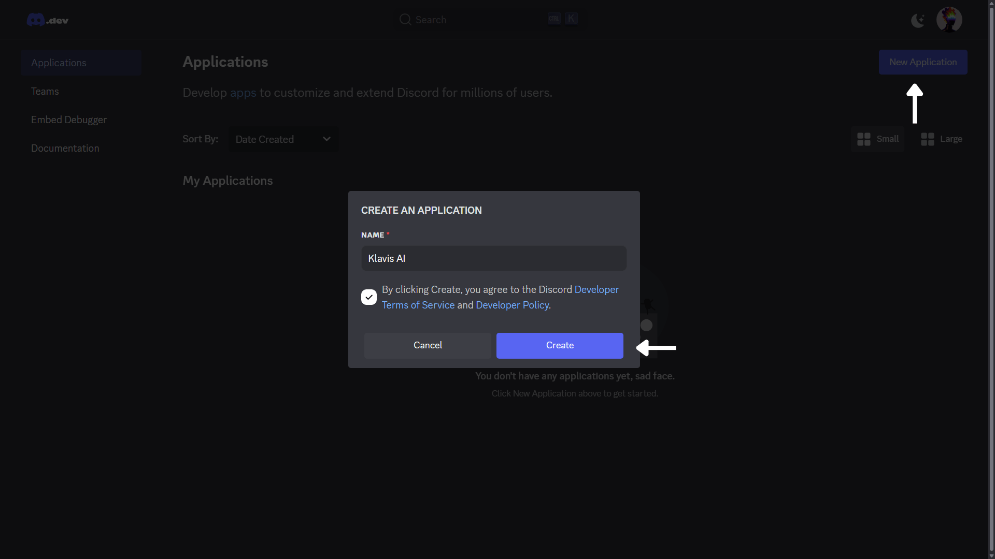Click the search magnifier icon
The height and width of the screenshot is (559, 995).
(x=405, y=20)
